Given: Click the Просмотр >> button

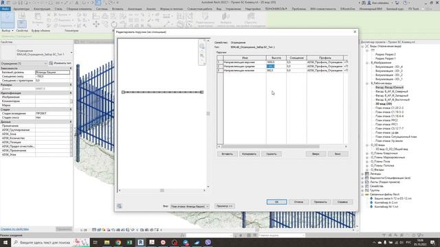Looking at the screenshot, I should [225, 206].
